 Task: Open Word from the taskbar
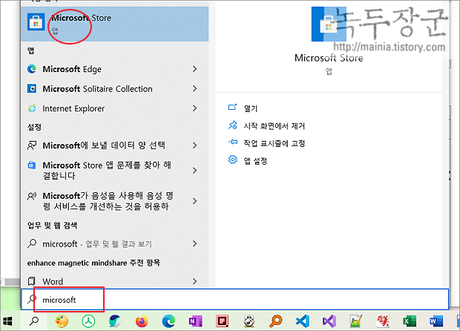click(436, 321)
